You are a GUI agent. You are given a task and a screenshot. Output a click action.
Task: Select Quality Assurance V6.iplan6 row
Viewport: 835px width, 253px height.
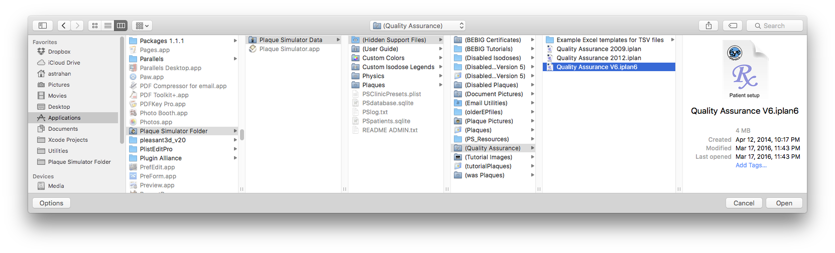click(x=609, y=67)
